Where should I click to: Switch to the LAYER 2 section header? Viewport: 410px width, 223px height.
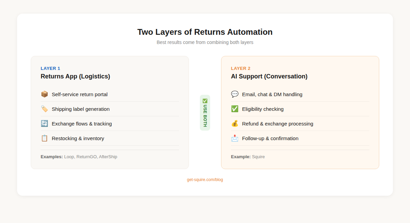coord(241,68)
